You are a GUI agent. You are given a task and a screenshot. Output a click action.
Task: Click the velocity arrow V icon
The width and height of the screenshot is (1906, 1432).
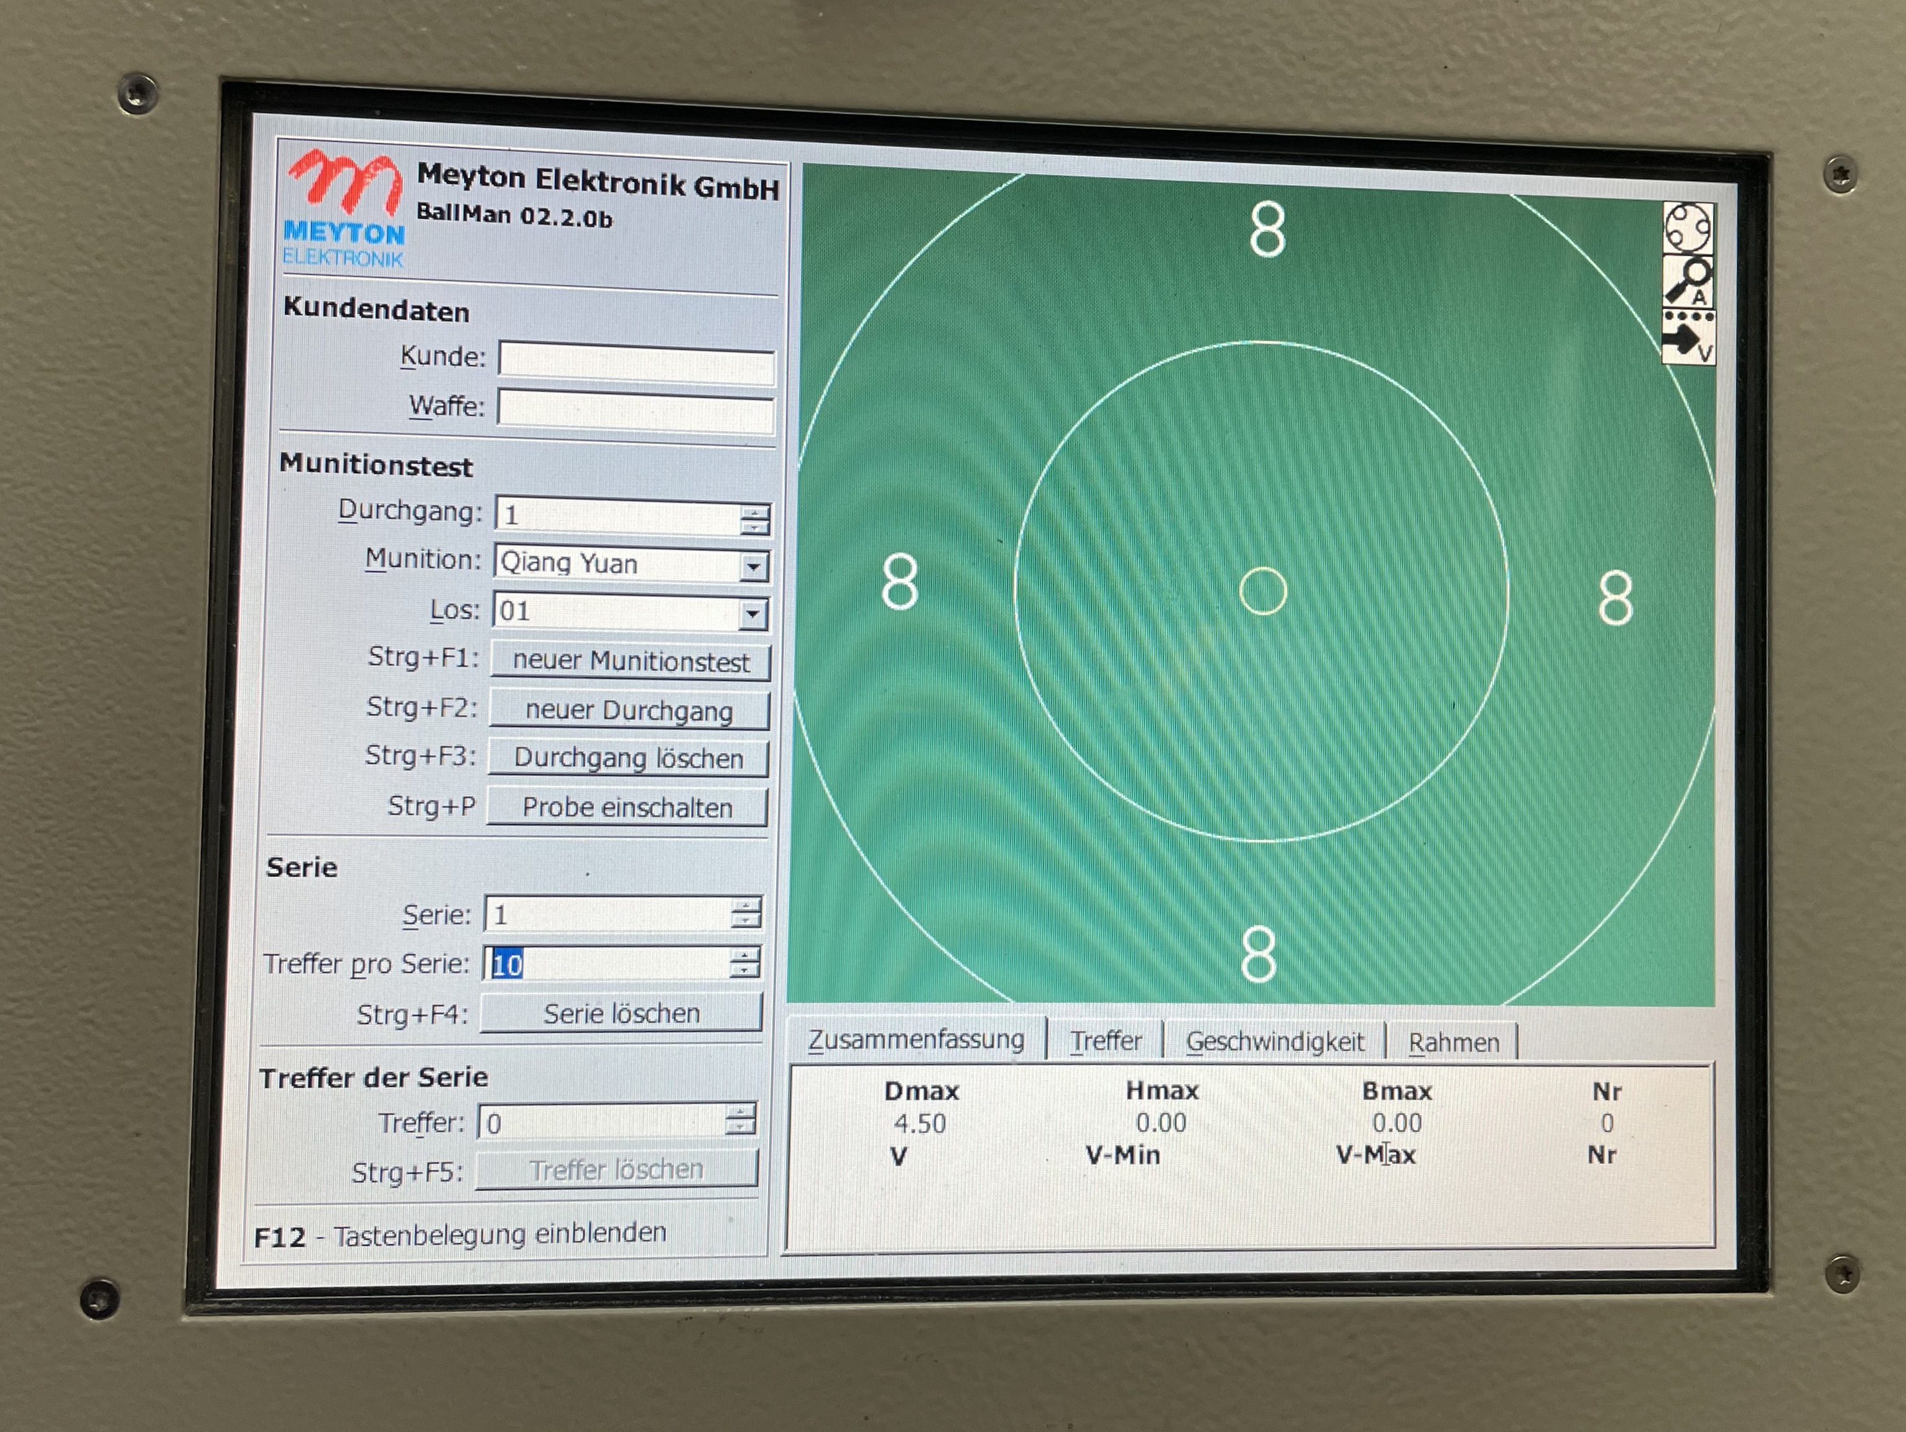pos(1688,338)
